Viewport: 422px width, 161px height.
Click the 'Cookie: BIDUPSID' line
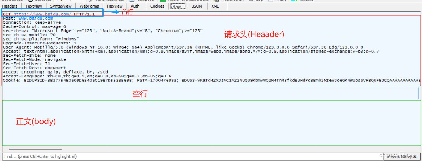(212, 80)
